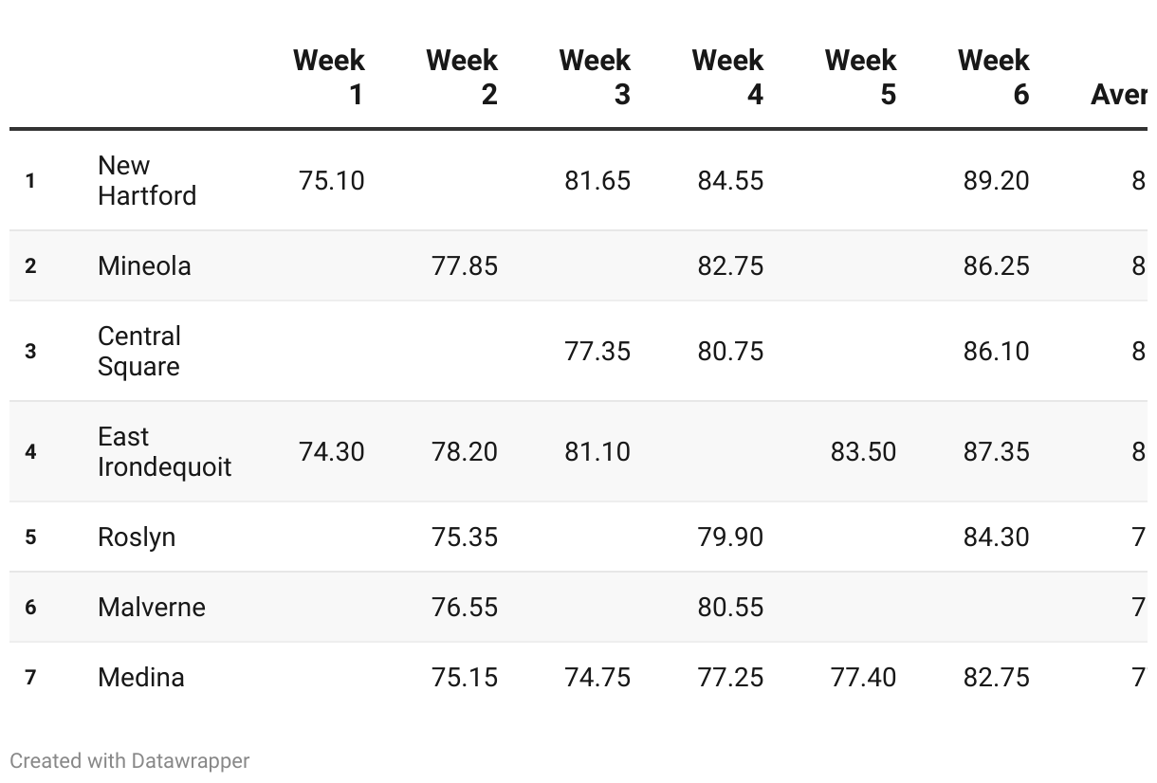Viewport: 1157px width, 783px height.
Task: Select the Week 4 column header
Action: pyautogui.click(x=727, y=77)
